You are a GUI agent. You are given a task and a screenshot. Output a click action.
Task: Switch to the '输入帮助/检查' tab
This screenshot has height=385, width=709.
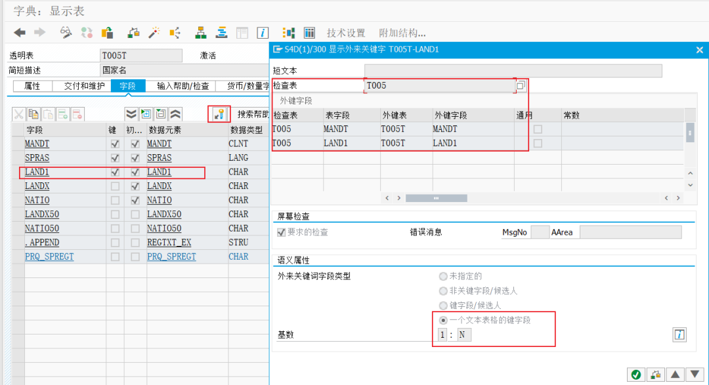point(183,86)
